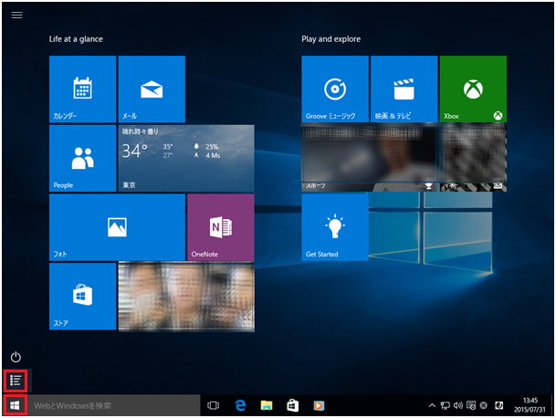Click the Power button icon

point(16,357)
